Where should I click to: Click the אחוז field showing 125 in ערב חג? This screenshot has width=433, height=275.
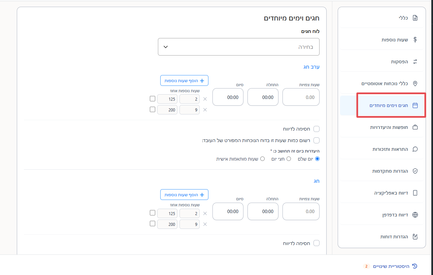167,99
